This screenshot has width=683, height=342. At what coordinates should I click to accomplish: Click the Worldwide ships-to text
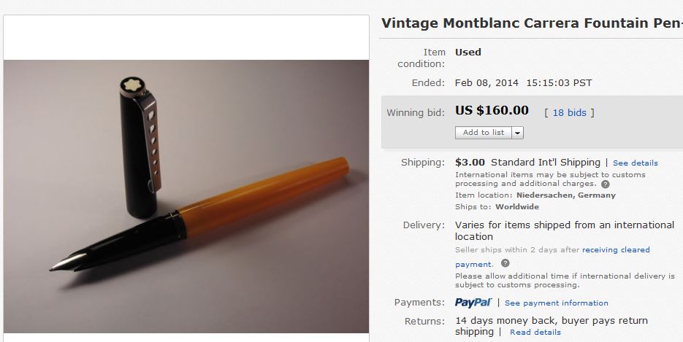(517, 207)
